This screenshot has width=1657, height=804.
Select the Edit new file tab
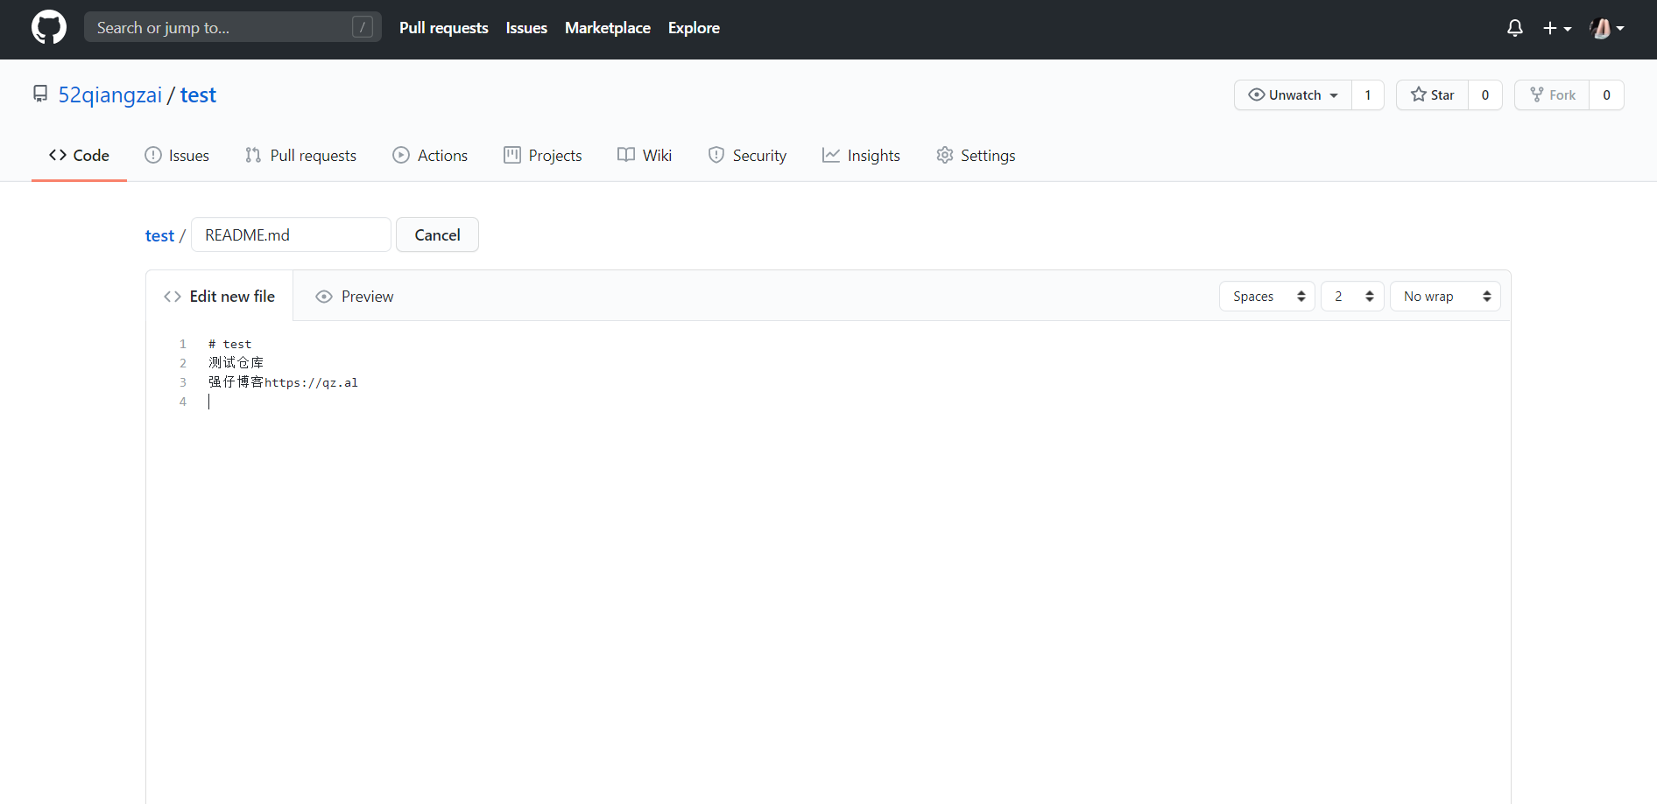(220, 297)
